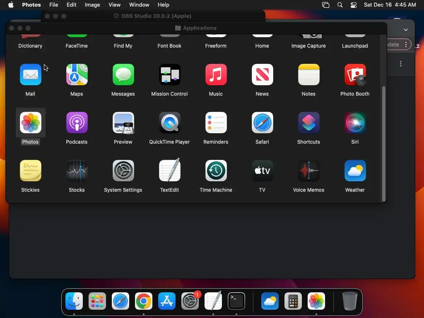
Task: Open the Maps app icon
Action: coord(77,75)
